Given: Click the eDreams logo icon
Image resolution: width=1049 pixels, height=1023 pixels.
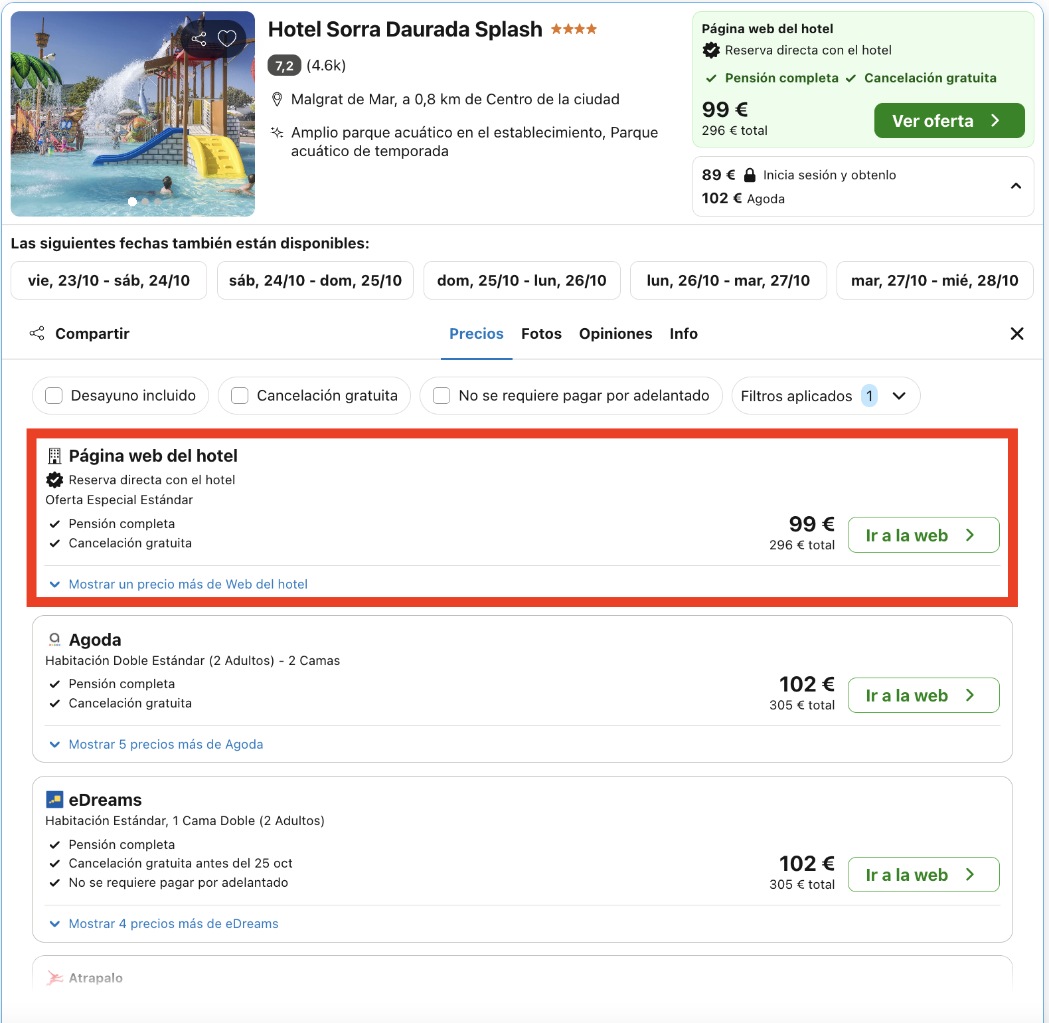Looking at the screenshot, I should [54, 799].
